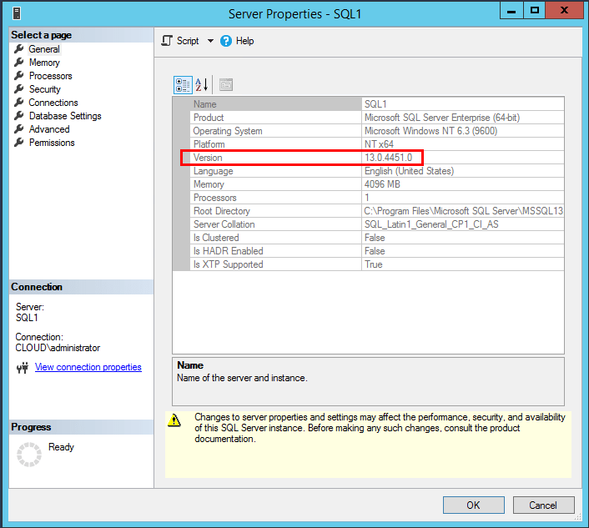Click the Script icon in the toolbar
This screenshot has width=589, height=528.
[x=167, y=41]
